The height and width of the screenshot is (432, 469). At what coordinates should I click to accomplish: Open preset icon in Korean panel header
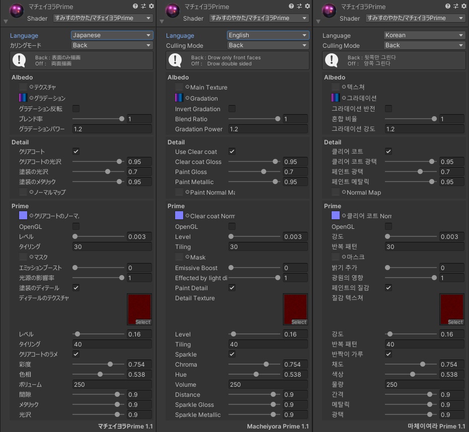click(x=456, y=6)
